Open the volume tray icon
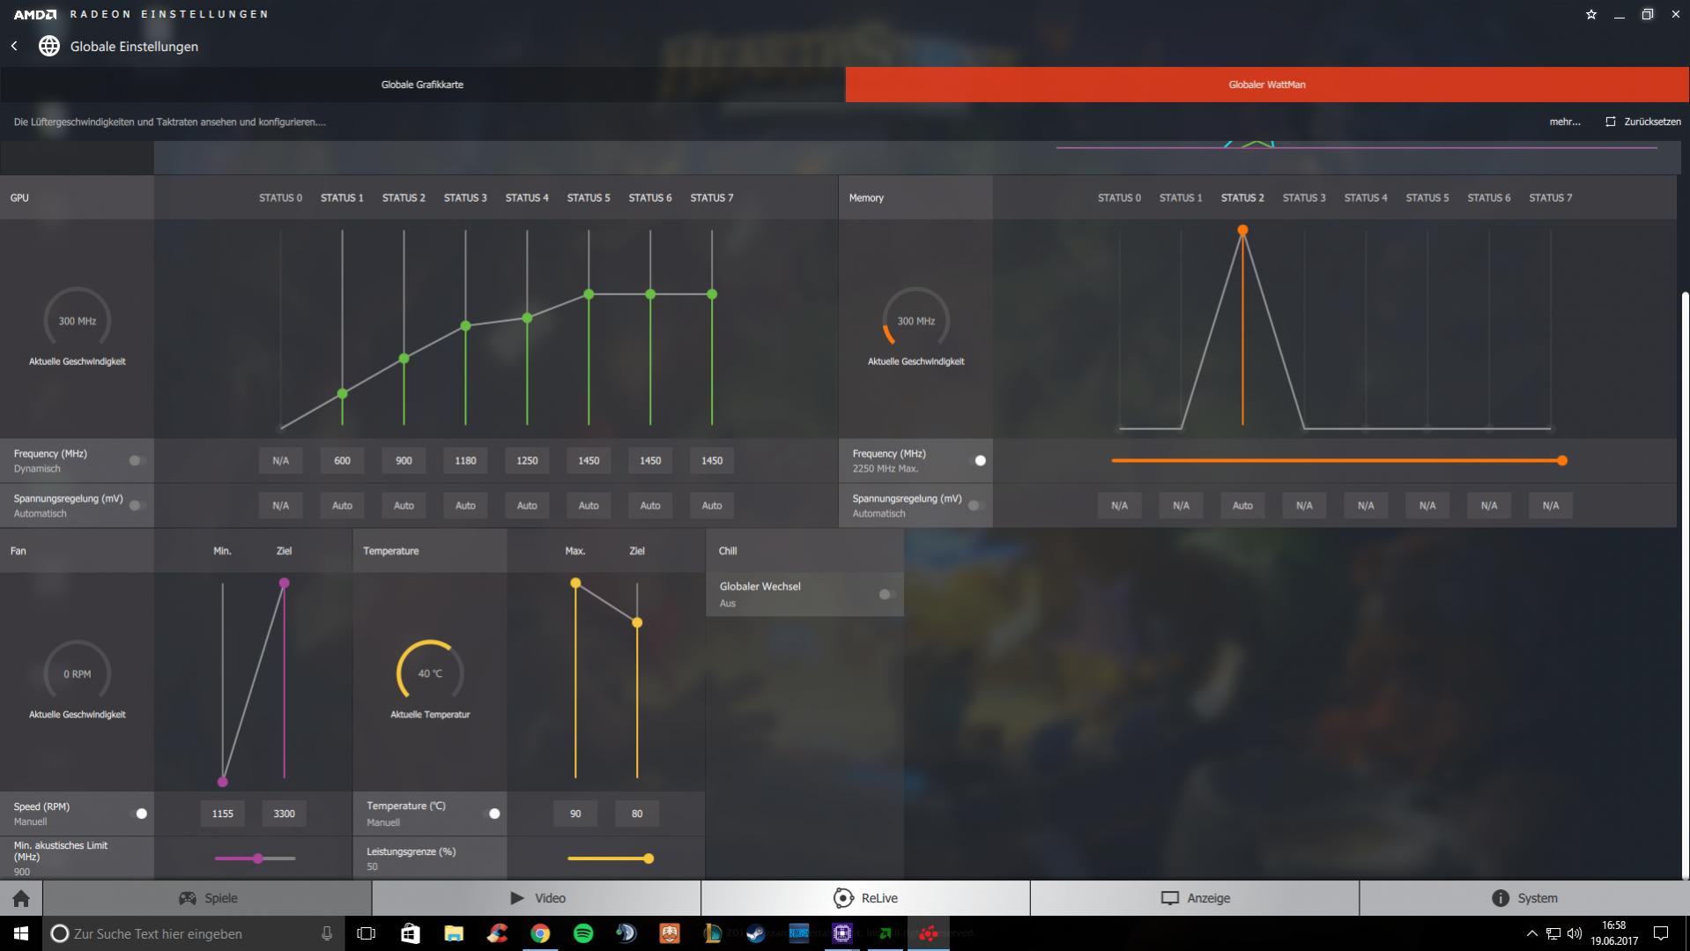The image size is (1690, 951). click(1575, 933)
